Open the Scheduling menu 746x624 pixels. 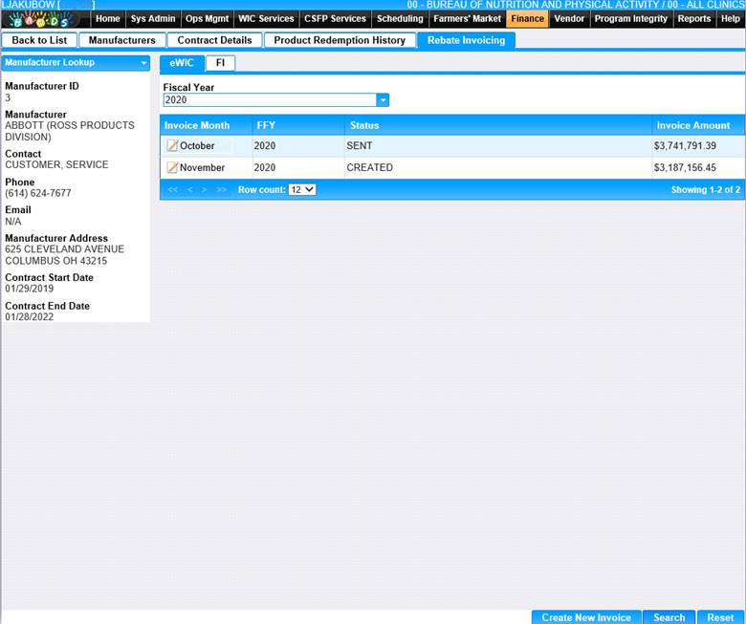point(400,19)
